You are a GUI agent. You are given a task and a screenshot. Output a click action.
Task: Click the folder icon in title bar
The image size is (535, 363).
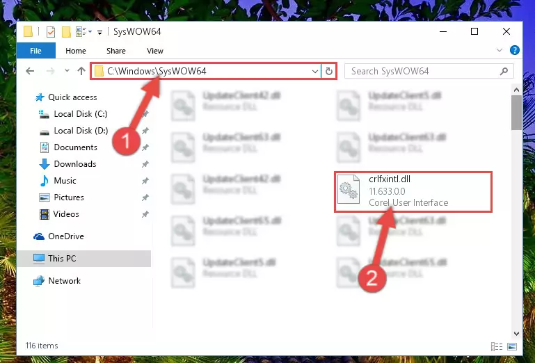pos(28,32)
